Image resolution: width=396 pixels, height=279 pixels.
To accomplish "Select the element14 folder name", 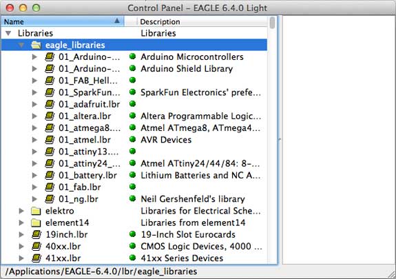I will (67, 223).
